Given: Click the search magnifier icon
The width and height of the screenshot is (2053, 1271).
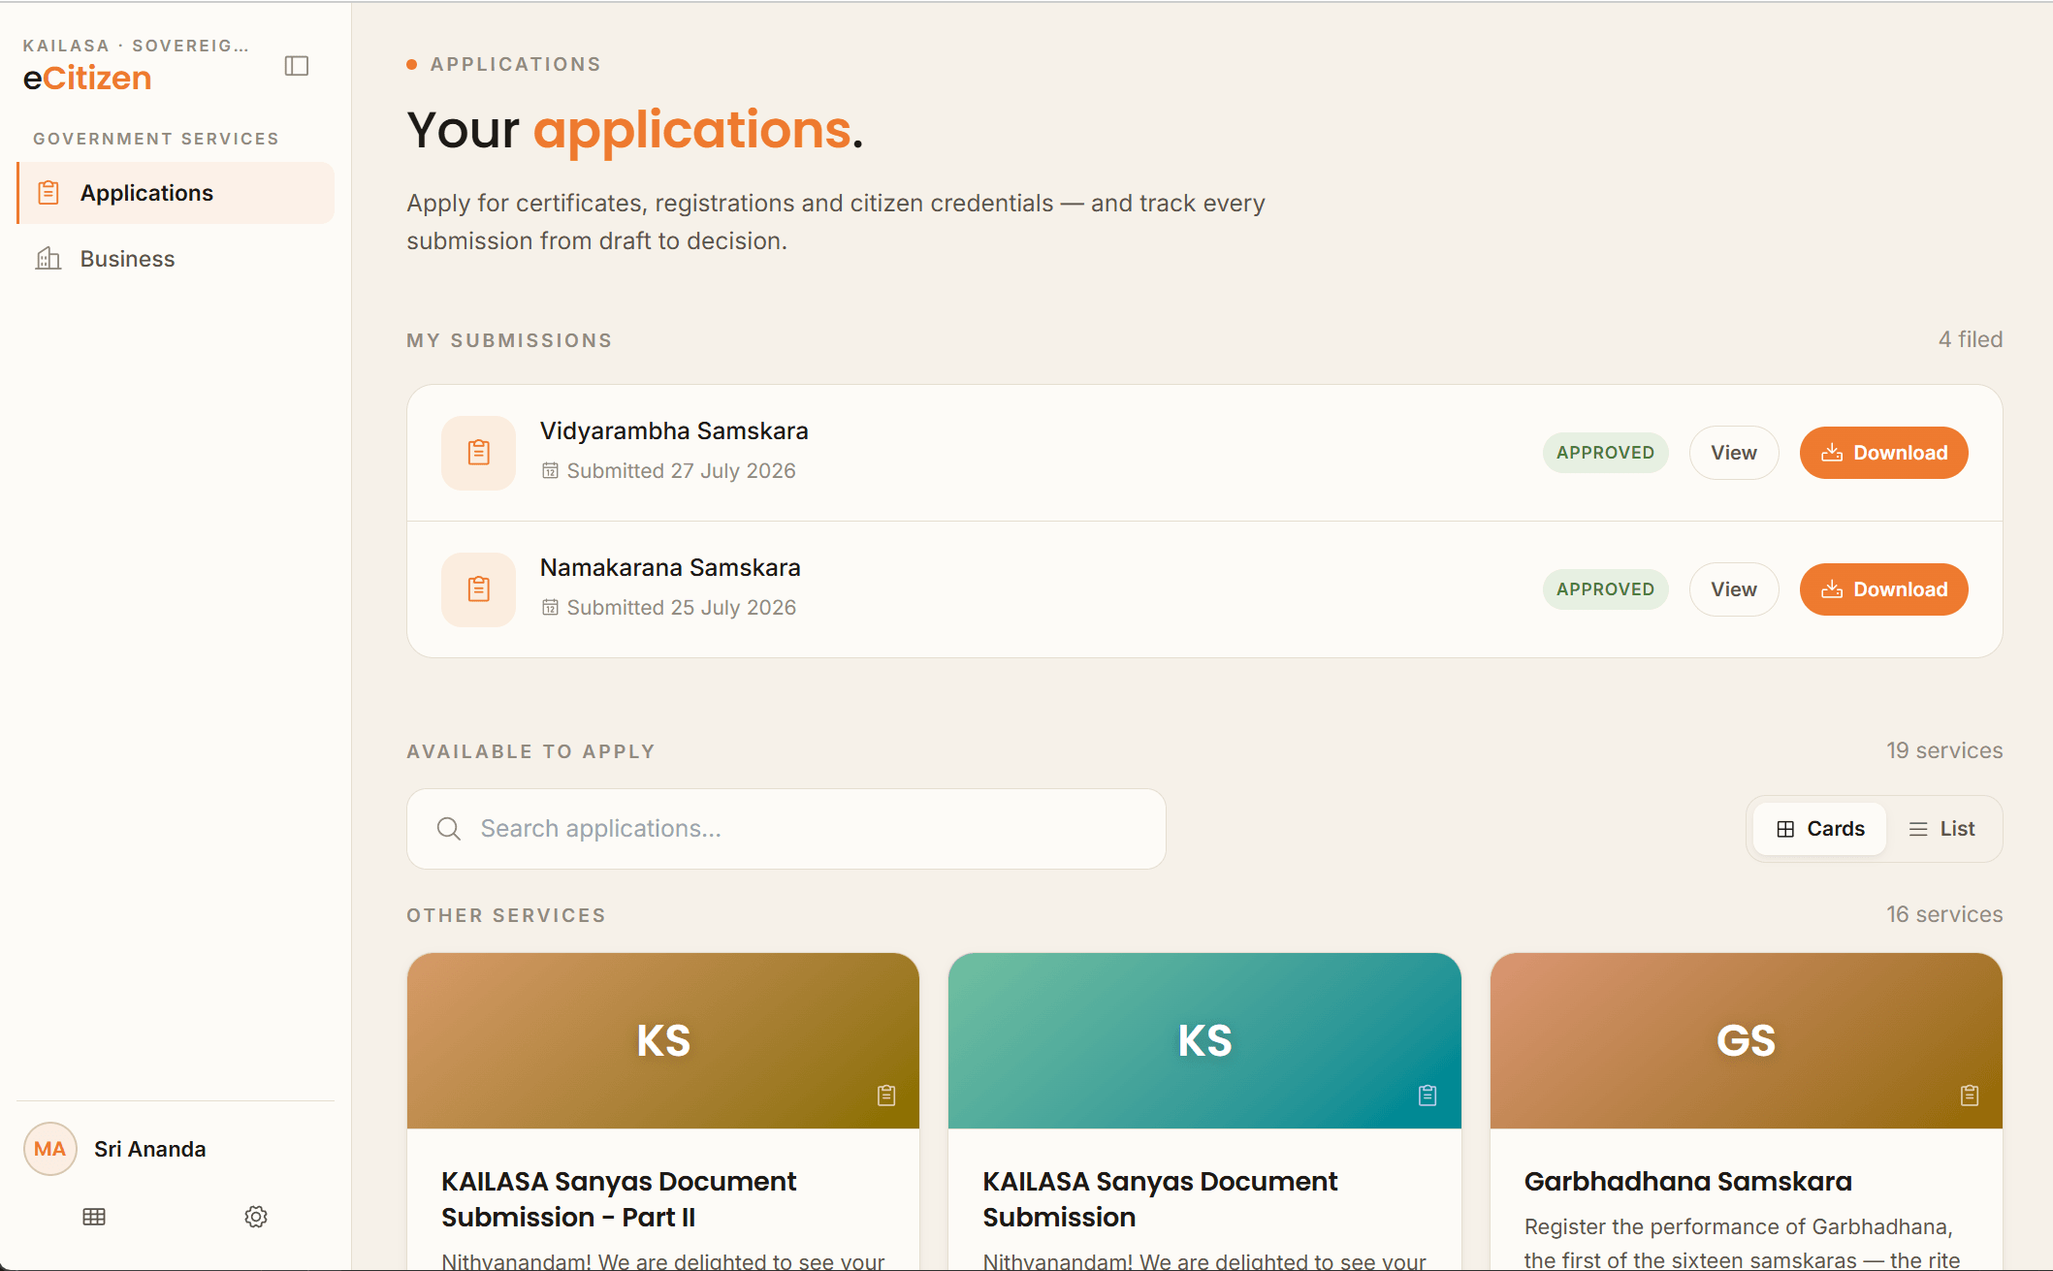Looking at the screenshot, I should tap(449, 829).
